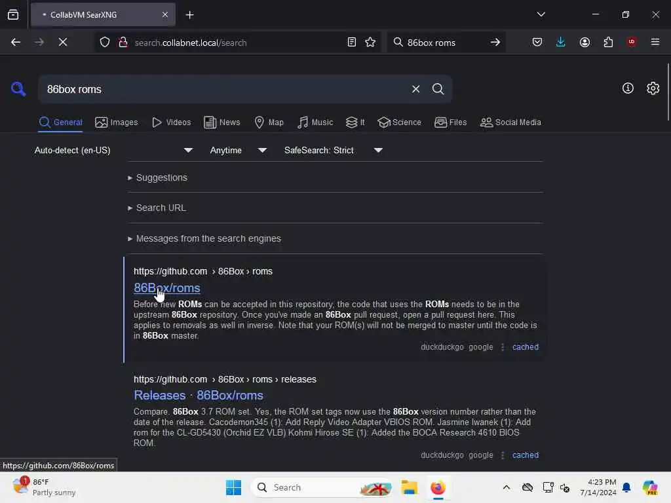Open the Firefox hamburger menu
The height and width of the screenshot is (503, 671).
click(655, 42)
